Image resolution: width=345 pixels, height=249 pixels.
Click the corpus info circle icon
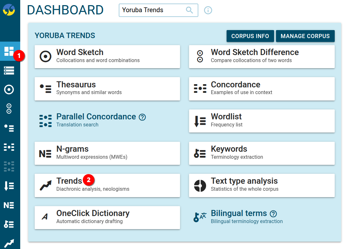click(x=208, y=10)
